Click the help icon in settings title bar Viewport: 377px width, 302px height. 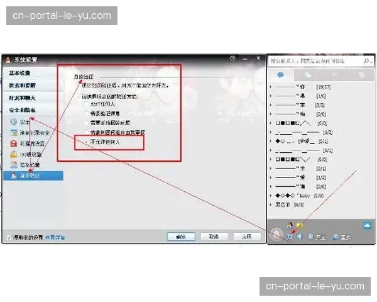click(x=232, y=59)
